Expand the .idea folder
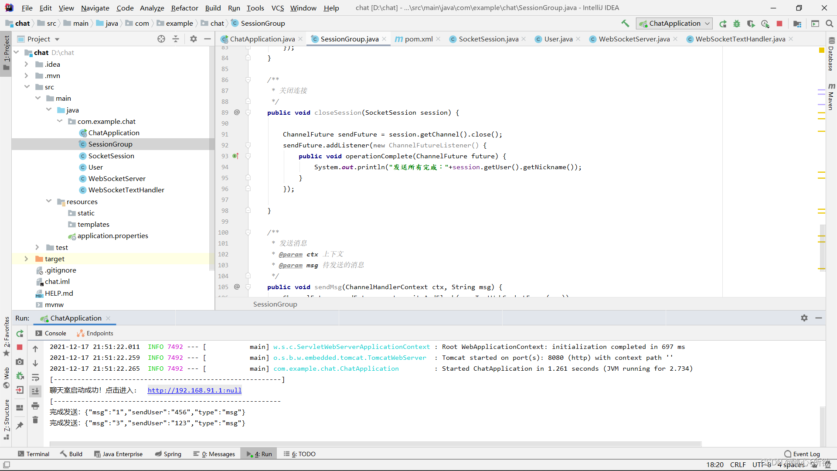The image size is (837, 471). (26, 64)
